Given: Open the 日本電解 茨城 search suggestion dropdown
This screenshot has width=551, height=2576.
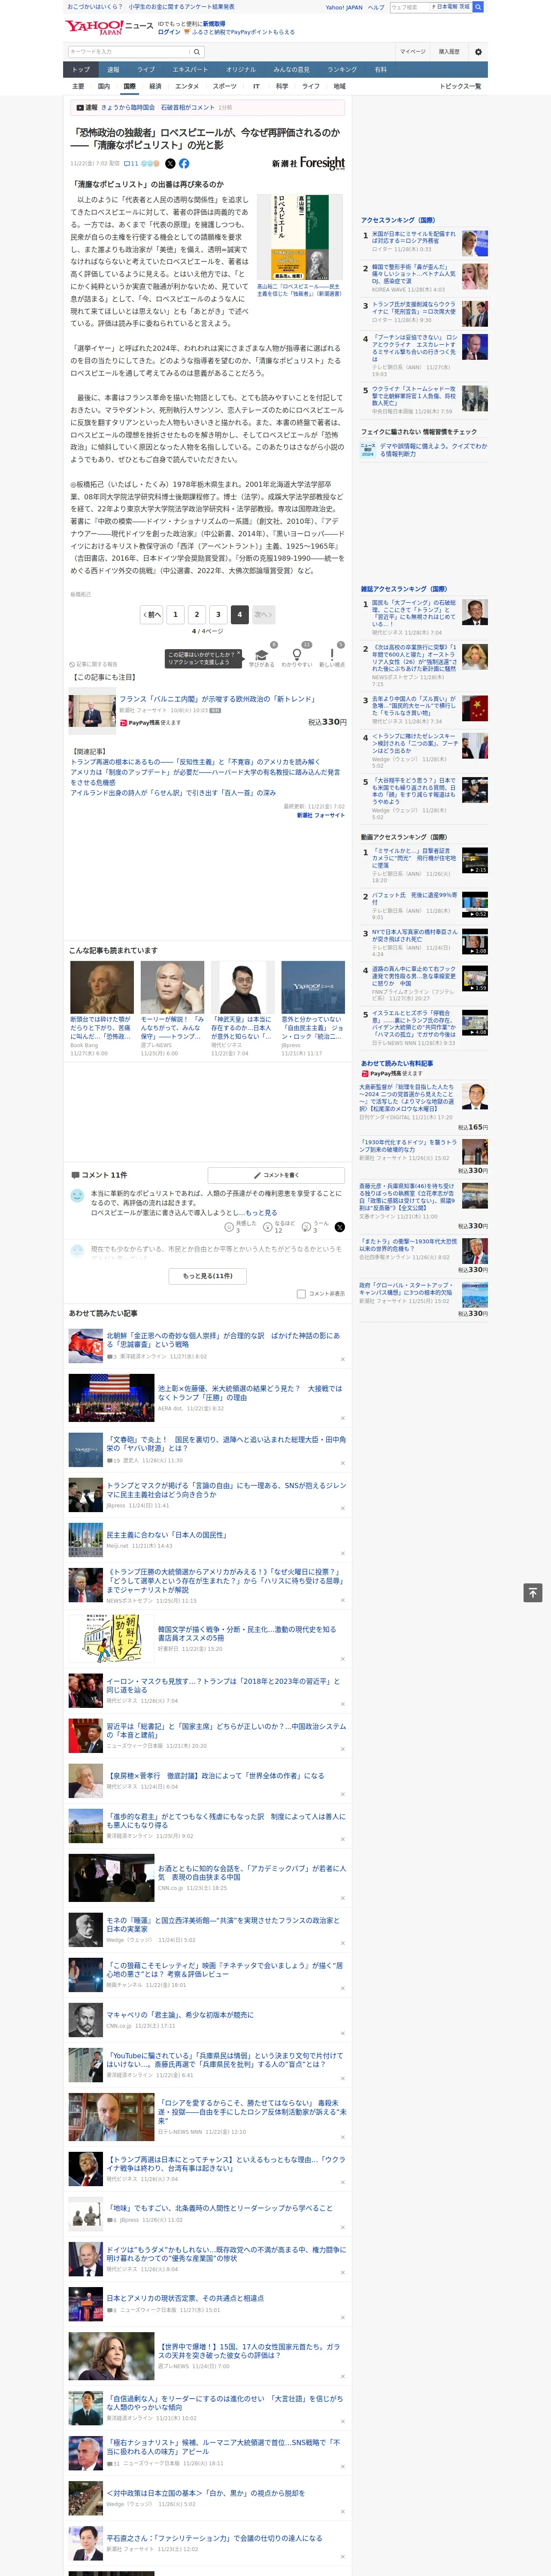Looking at the screenshot, I should point(452,7).
